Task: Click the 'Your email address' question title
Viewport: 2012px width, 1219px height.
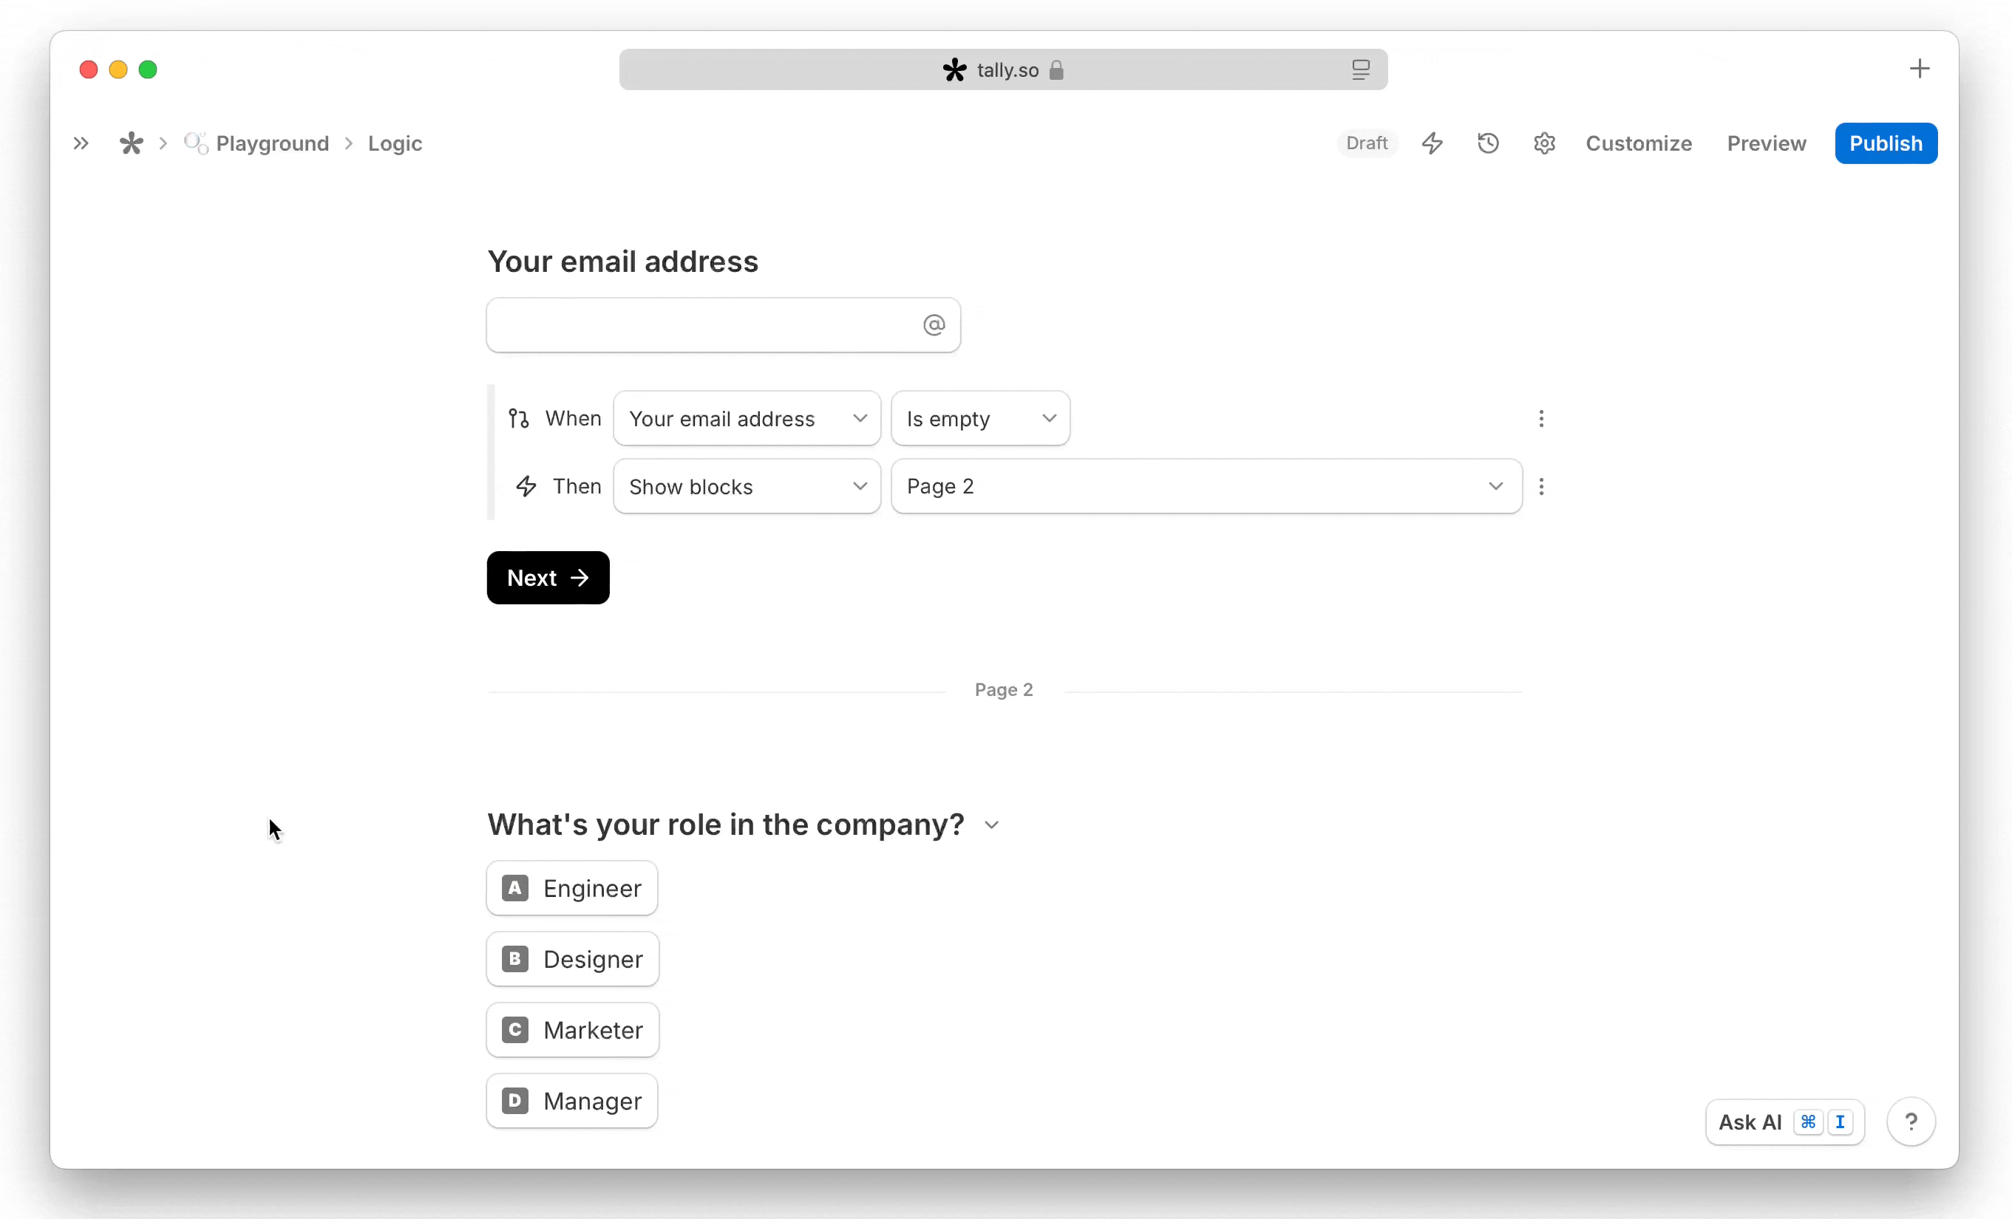Action: pos(622,262)
